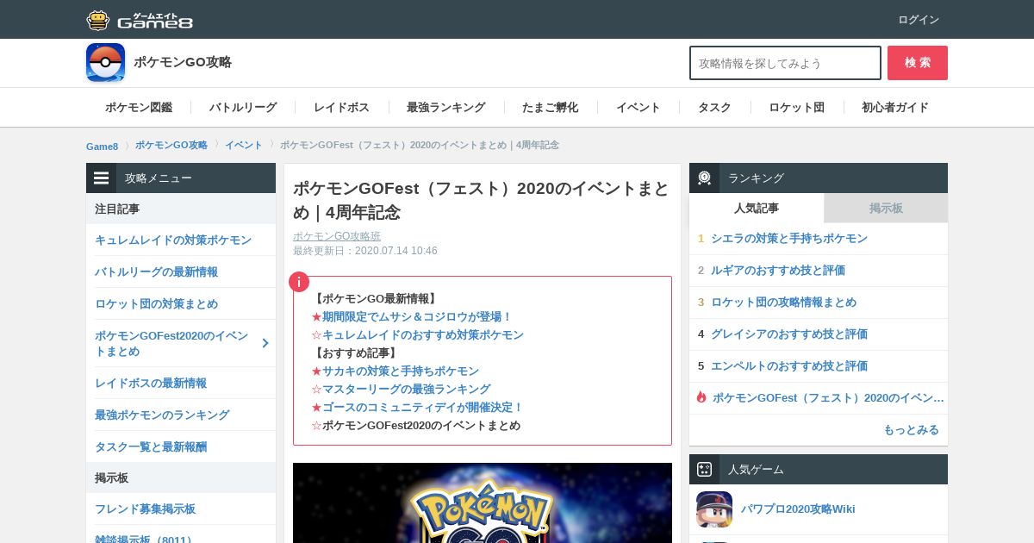Open タスク nav menu
The image size is (1034, 543).
click(714, 108)
